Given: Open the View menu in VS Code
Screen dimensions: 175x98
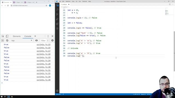Looking at the screenshot, I should (73, 1).
